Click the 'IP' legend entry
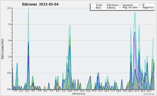157x96 pixels. [x=144, y=5]
